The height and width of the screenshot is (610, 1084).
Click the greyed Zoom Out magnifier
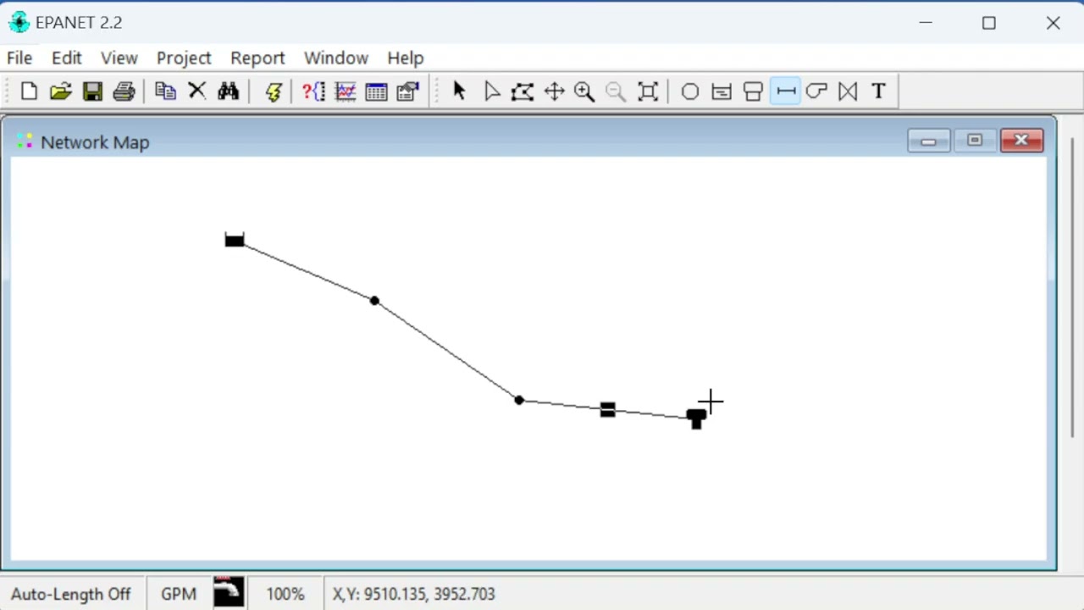coord(616,91)
